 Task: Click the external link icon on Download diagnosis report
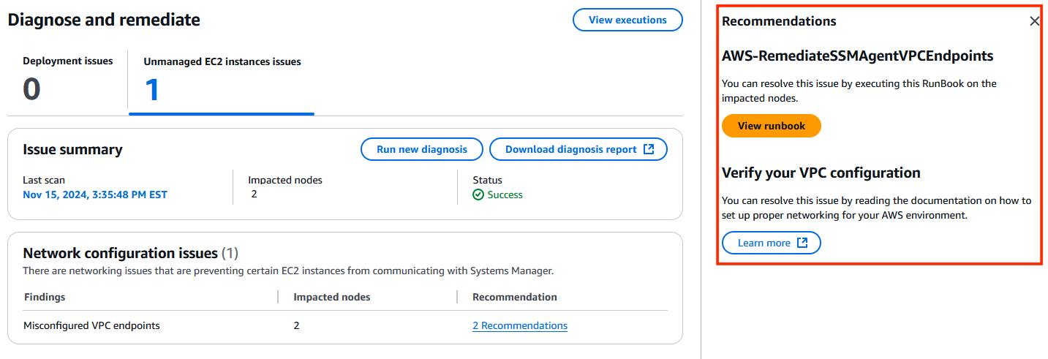(648, 149)
